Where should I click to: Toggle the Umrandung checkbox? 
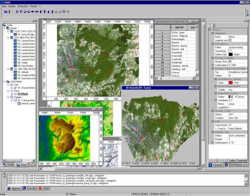(x=230, y=51)
